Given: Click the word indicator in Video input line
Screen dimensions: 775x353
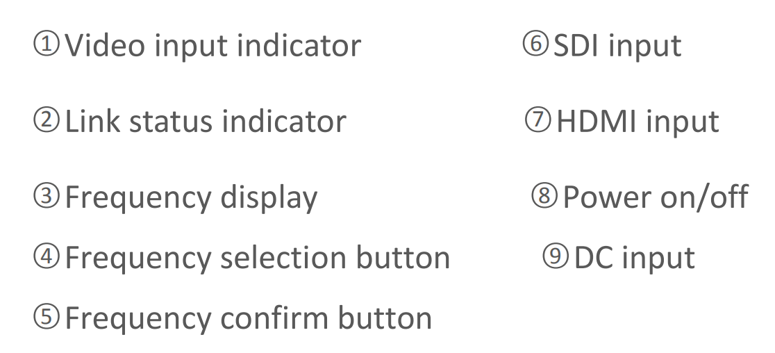Looking at the screenshot, I should click(x=299, y=45).
